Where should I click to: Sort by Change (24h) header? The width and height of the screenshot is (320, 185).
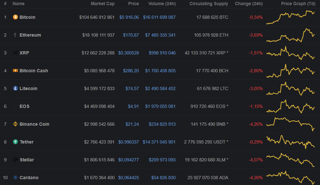coord(249,4)
